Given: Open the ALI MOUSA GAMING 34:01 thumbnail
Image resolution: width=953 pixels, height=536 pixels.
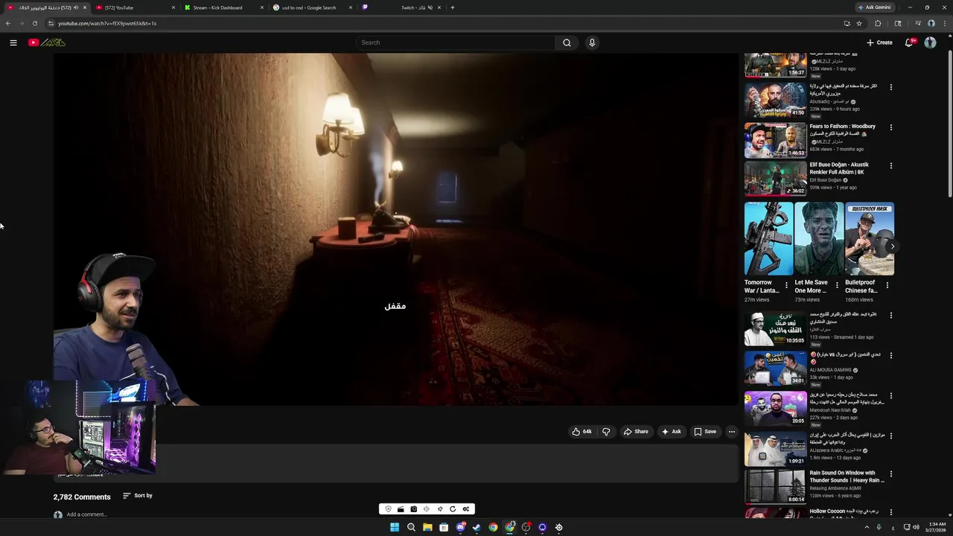Looking at the screenshot, I should click(775, 368).
